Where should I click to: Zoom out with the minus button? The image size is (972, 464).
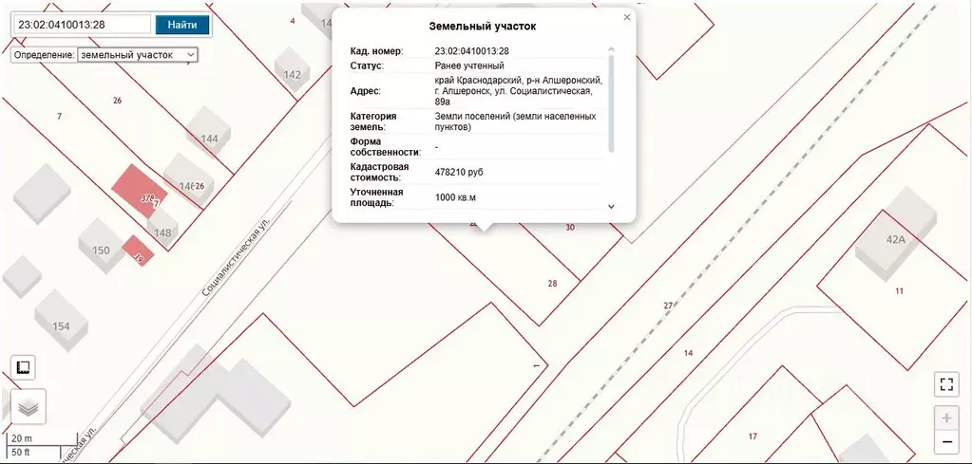click(x=946, y=442)
